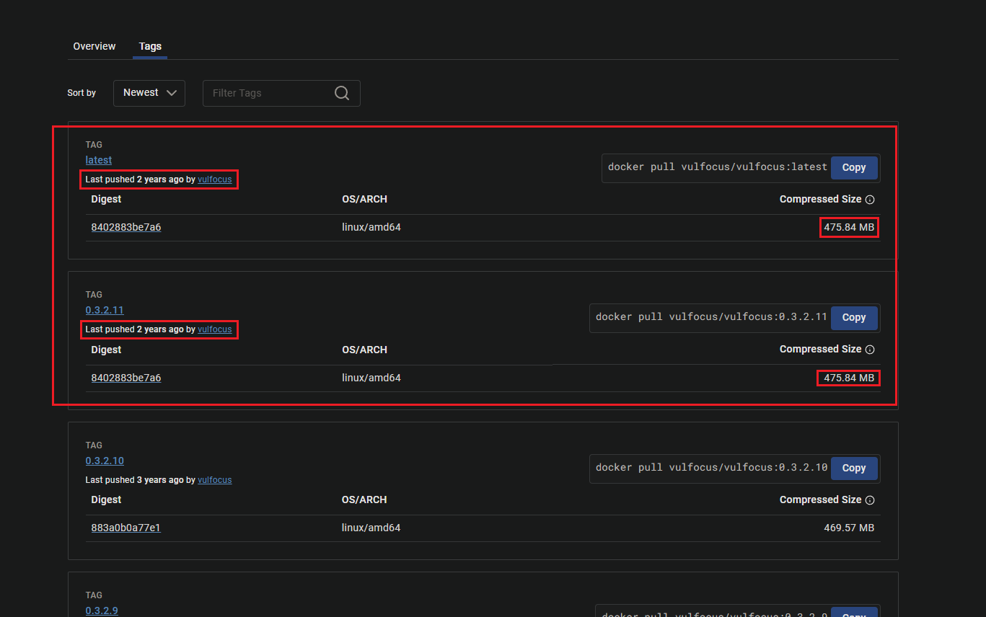Click Compressed Size info icon for 0.3.2.11 tag
Screen dimensions: 986x617
[x=870, y=350]
